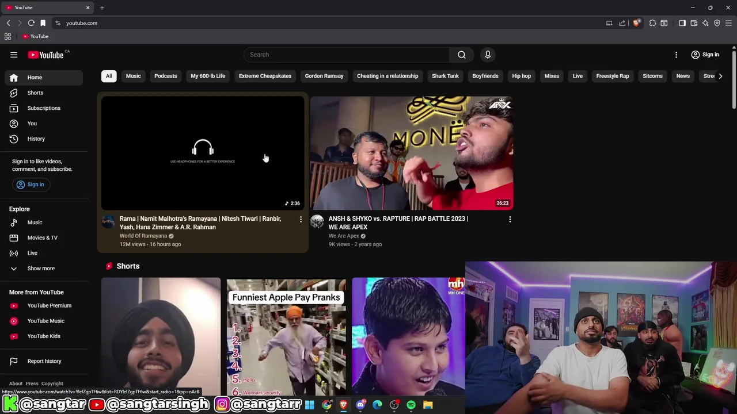Click the World Of Ramayana channel avatar
The height and width of the screenshot is (414, 737).
108,222
